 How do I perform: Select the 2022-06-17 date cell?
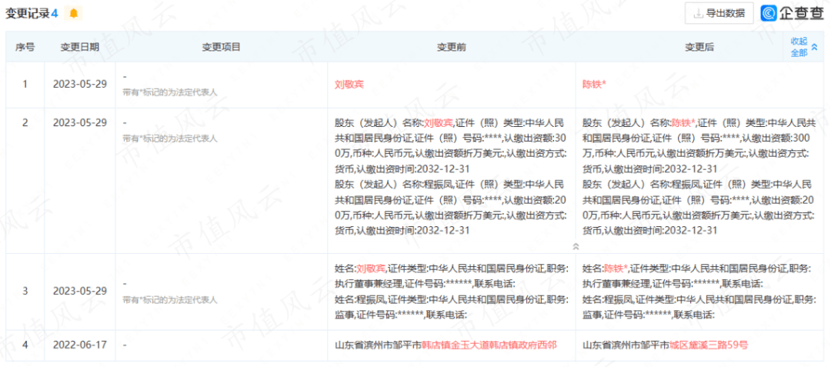click(80, 345)
